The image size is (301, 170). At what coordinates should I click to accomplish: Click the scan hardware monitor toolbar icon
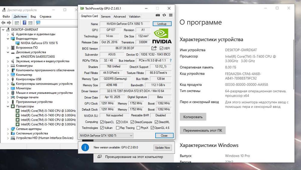(38, 23)
